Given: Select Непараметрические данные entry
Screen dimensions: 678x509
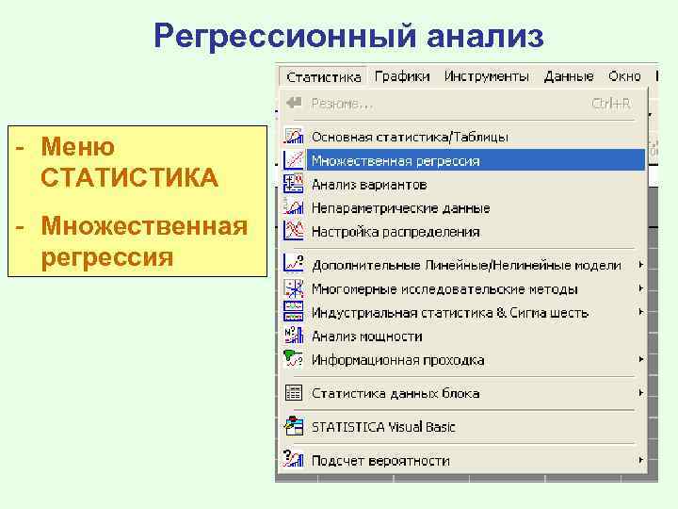Looking at the screenshot, I should (464, 207).
